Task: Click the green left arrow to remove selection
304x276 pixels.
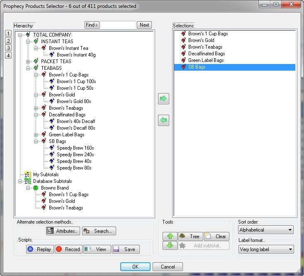Action: pos(163,121)
